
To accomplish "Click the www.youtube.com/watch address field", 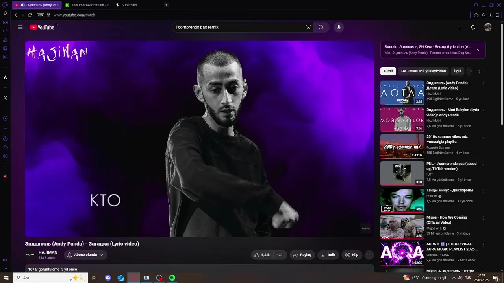I will tap(74, 15).
